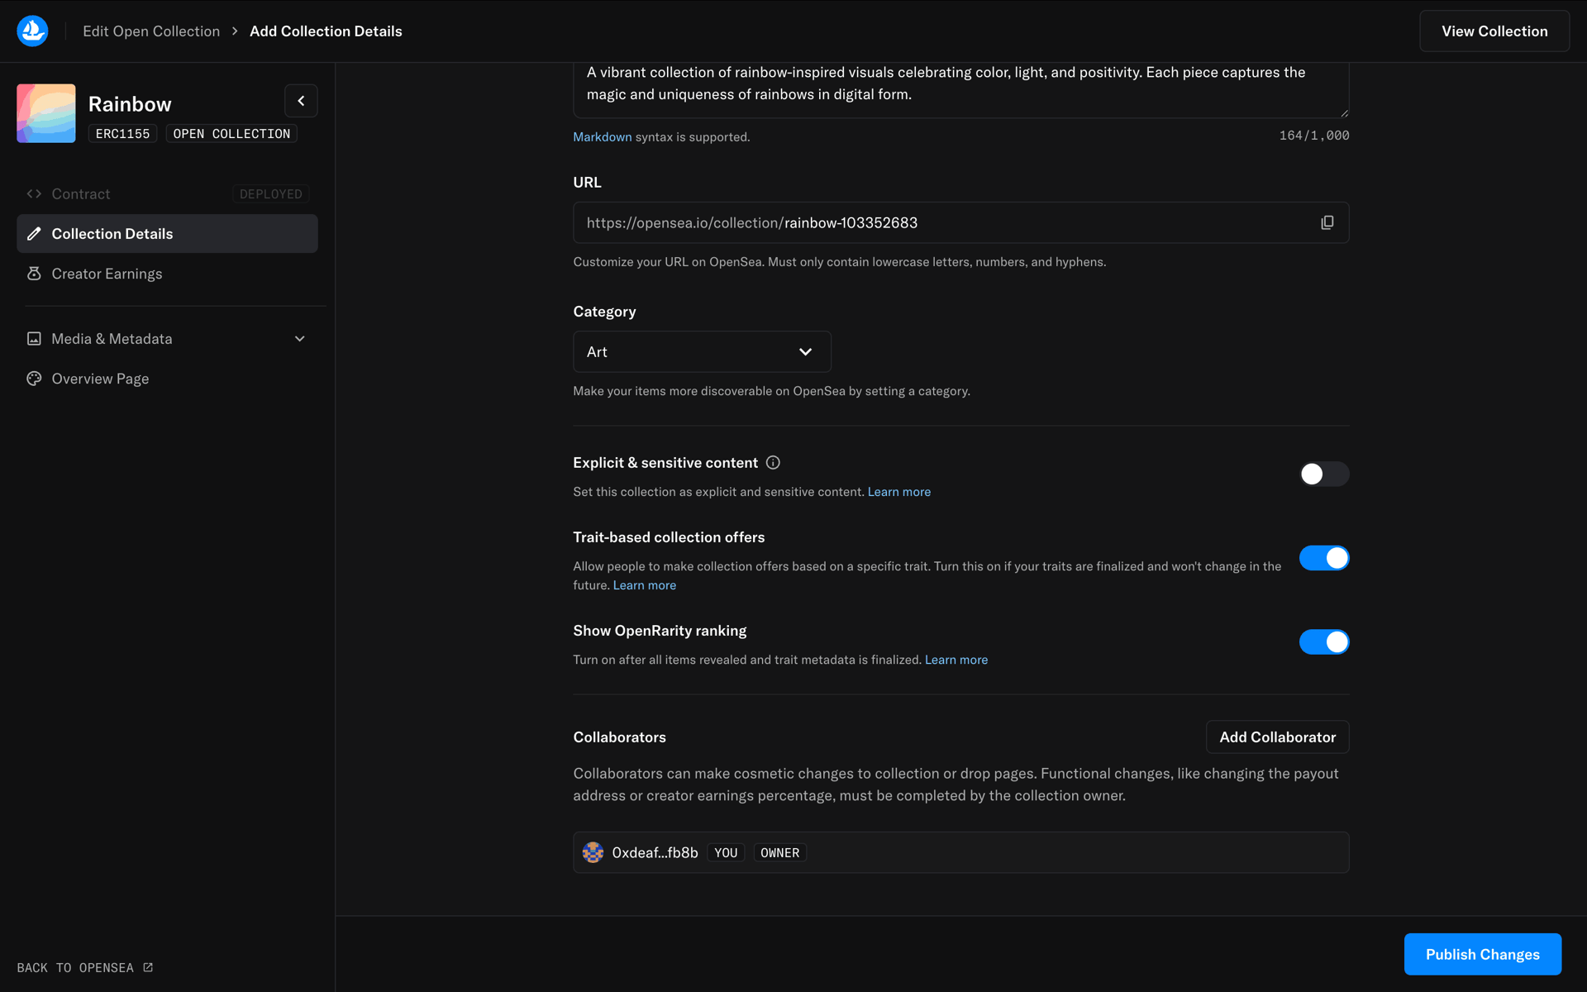Click the ERC1155 badge
The image size is (1587, 992).
pos(122,134)
